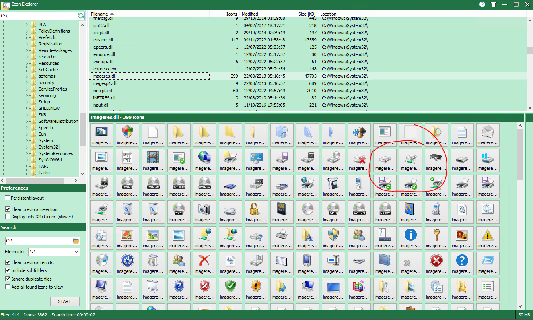Sort by Location column header
533x320 pixels.
(x=422, y=14)
